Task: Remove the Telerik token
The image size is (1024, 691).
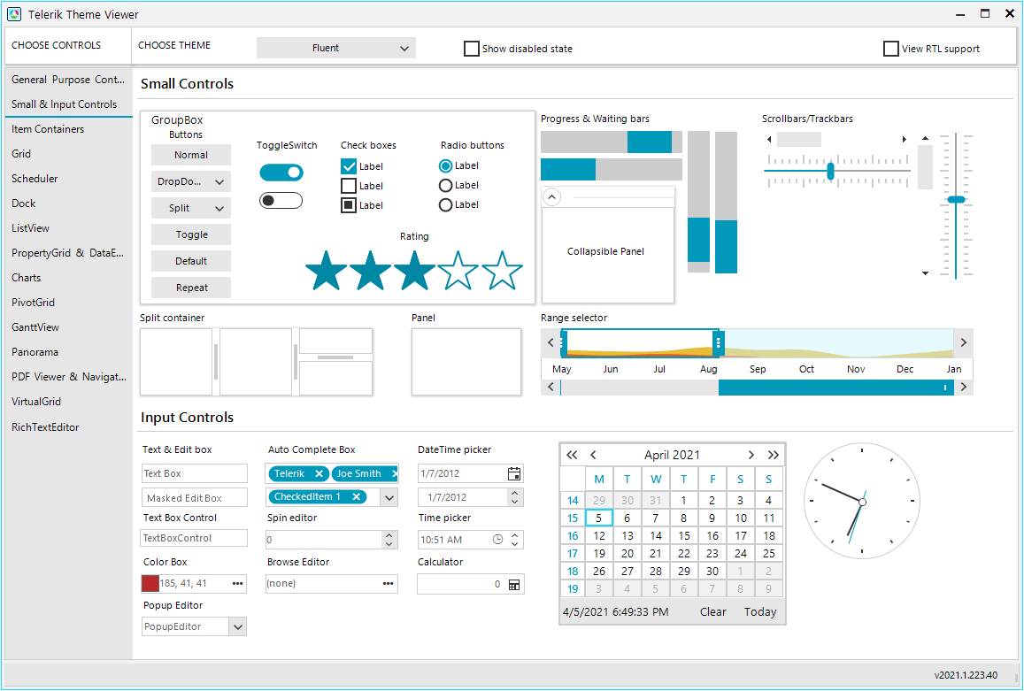Action: [319, 473]
